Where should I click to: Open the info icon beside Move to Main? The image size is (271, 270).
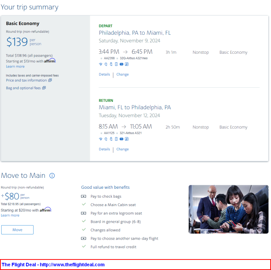[52, 176]
